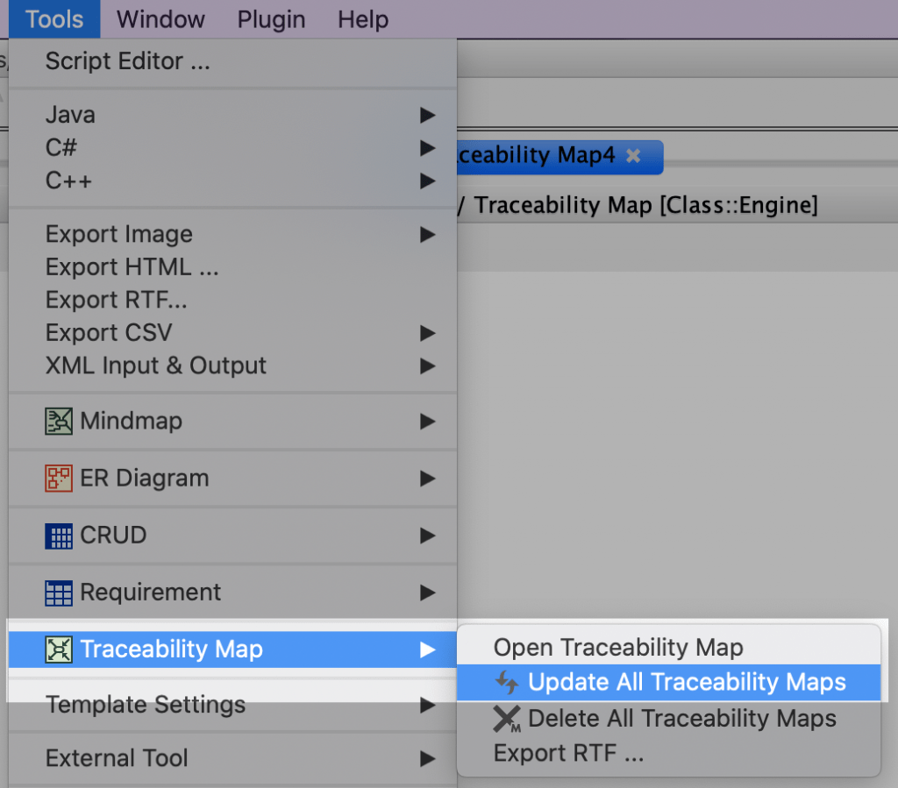Click the Mindmap icon in Tools menu
Screen dimensions: 898x788
click(x=59, y=422)
